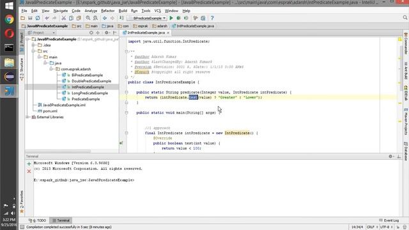Select BiPredicateExample class in project tree
This screenshot has height=230, width=409.
87,75
